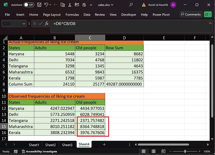Click the macro recording status bar icon
This screenshot has height=155, width=215.
[16, 151]
